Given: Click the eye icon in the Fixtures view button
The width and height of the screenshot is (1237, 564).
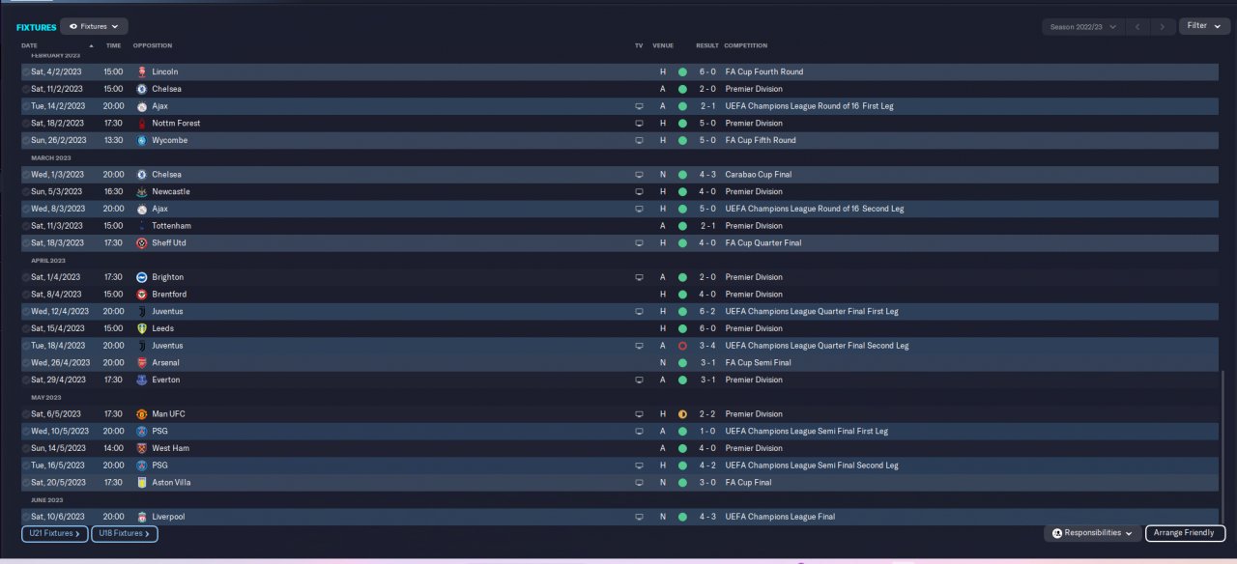Looking at the screenshot, I should point(73,27).
